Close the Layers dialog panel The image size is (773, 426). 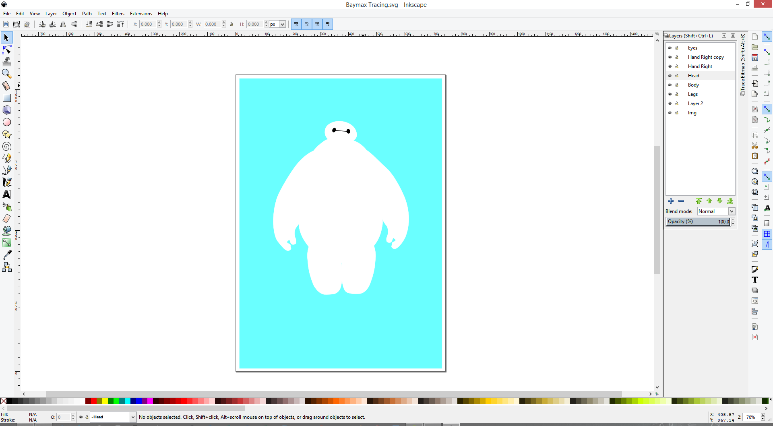pyautogui.click(x=733, y=35)
